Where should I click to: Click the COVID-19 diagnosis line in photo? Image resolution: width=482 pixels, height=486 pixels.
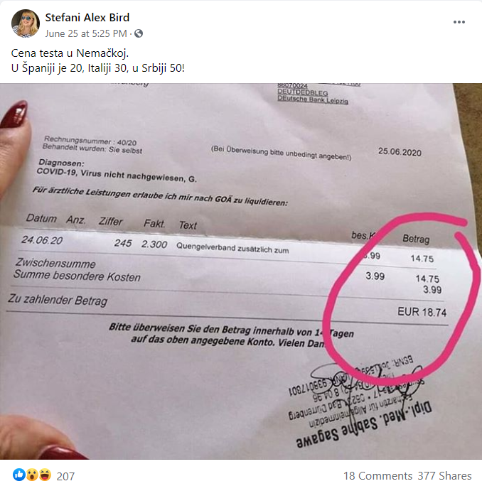117,175
